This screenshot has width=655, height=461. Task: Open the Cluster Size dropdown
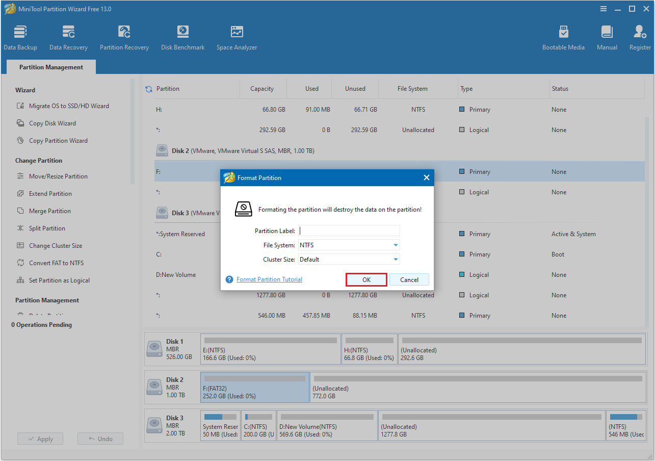[x=349, y=259]
